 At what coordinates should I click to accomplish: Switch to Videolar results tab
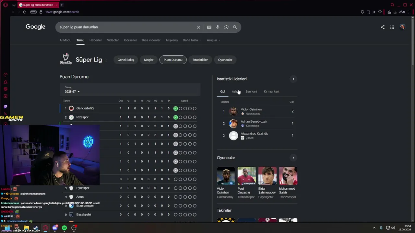(113, 40)
